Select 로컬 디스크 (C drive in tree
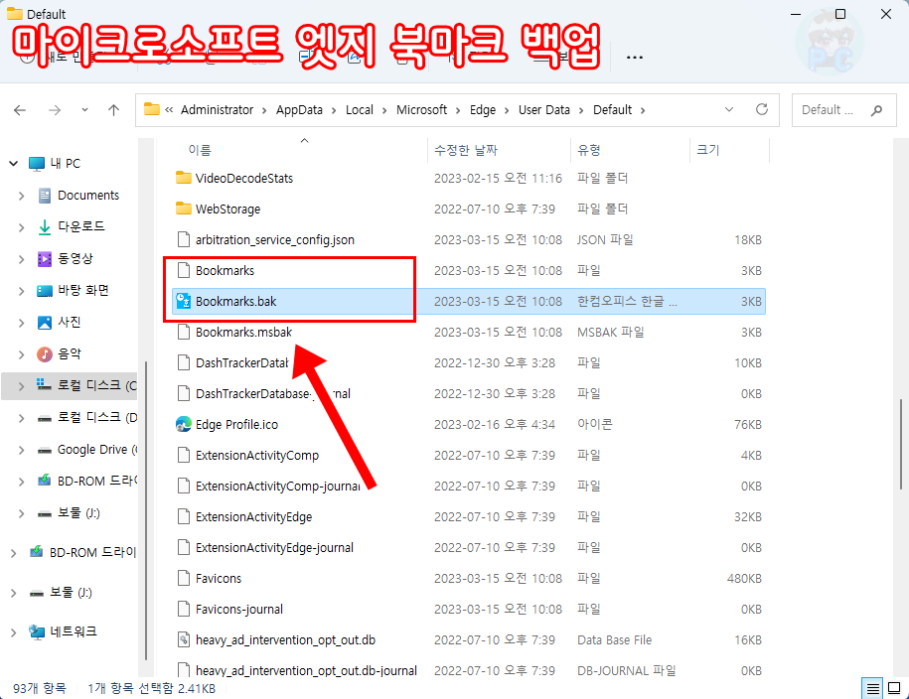The width and height of the screenshot is (909, 699). click(x=96, y=385)
